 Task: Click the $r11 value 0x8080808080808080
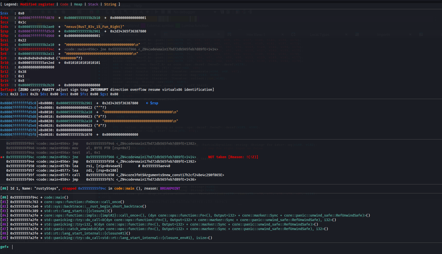coord(36,67)
